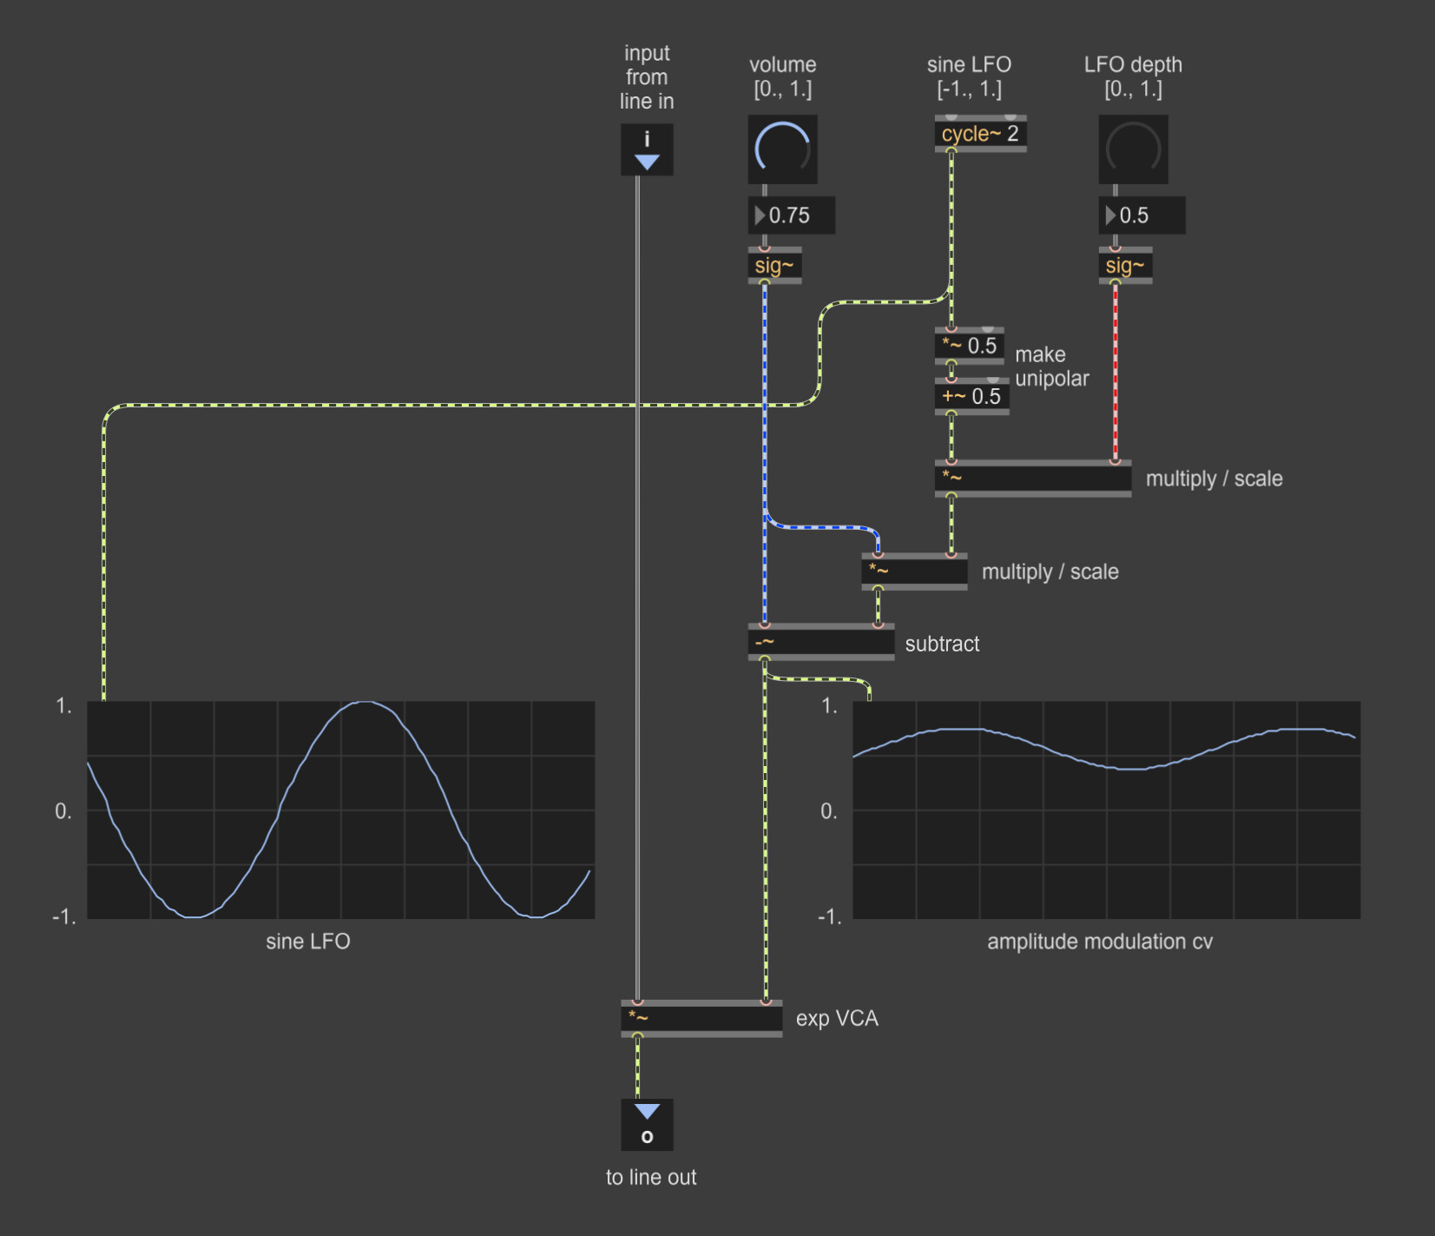The height and width of the screenshot is (1236, 1435).
Task: Select the "make unipolar" comment
Action: pos(1051,367)
